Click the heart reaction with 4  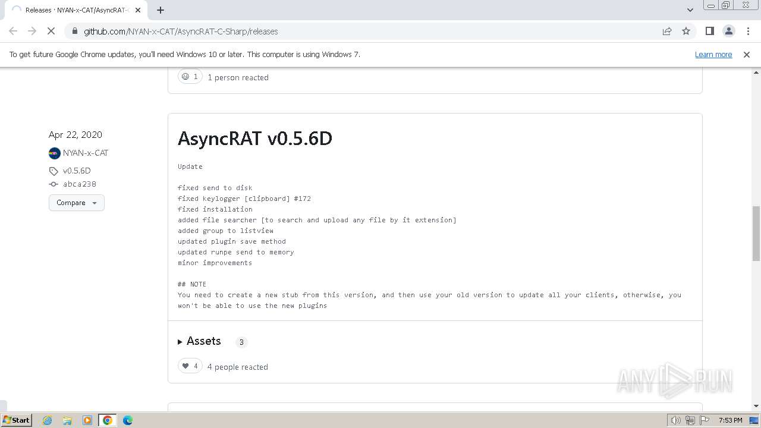click(190, 366)
